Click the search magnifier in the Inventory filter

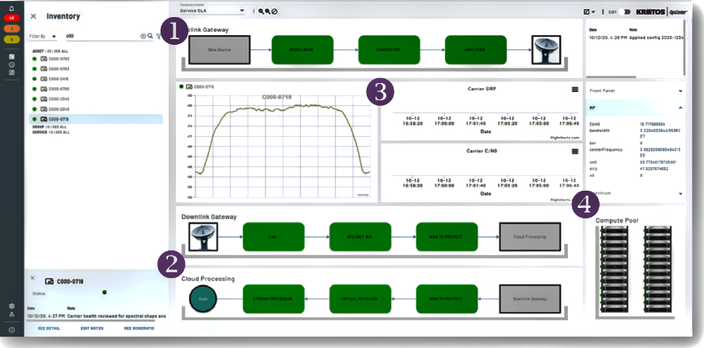[150, 37]
